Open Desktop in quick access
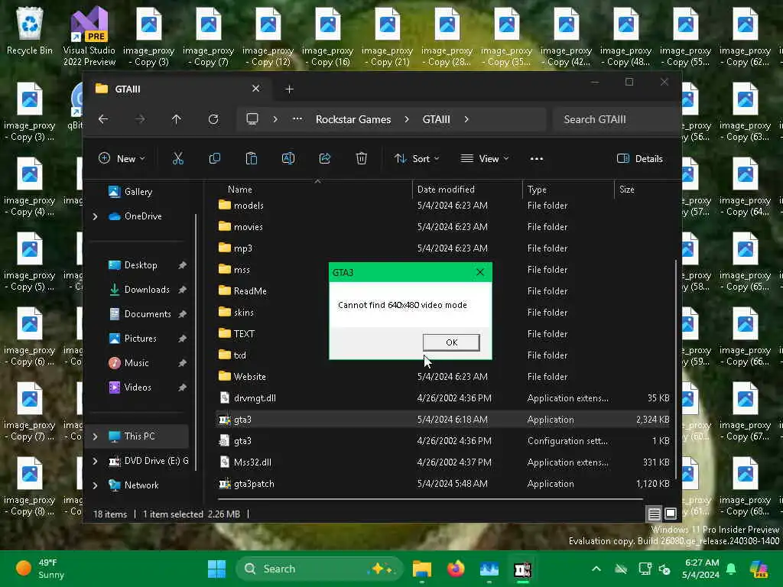Screen dimensions: 783x587 141,265
